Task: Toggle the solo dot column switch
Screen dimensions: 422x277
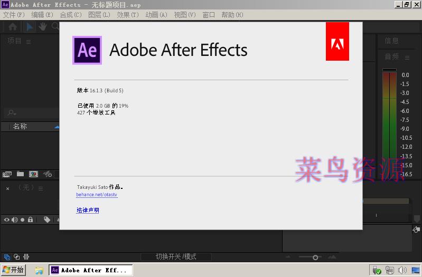Action: tap(23, 219)
